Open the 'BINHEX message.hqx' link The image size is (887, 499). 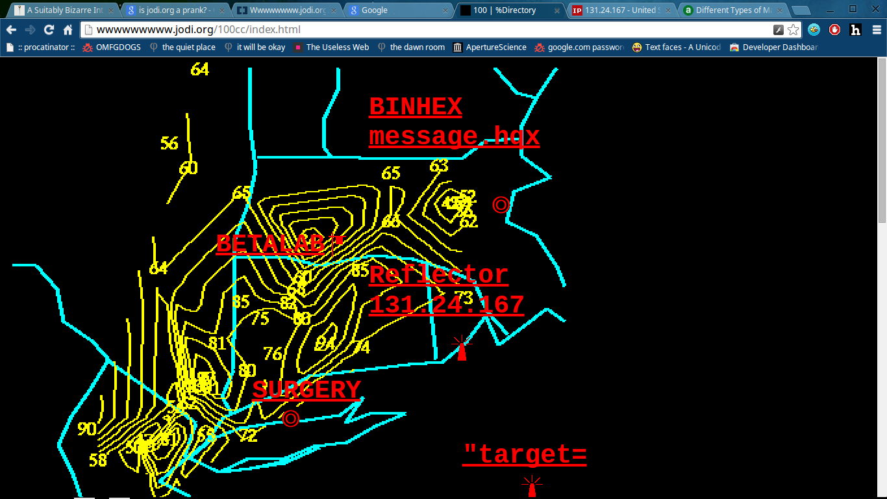pyautogui.click(x=453, y=122)
